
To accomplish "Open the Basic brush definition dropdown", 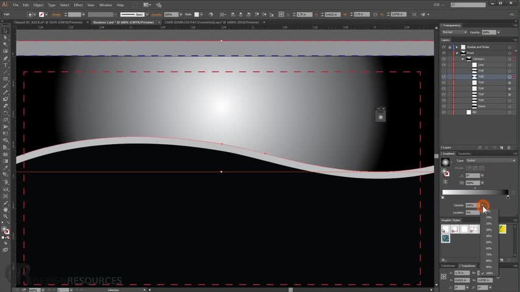I will [x=147, y=15].
